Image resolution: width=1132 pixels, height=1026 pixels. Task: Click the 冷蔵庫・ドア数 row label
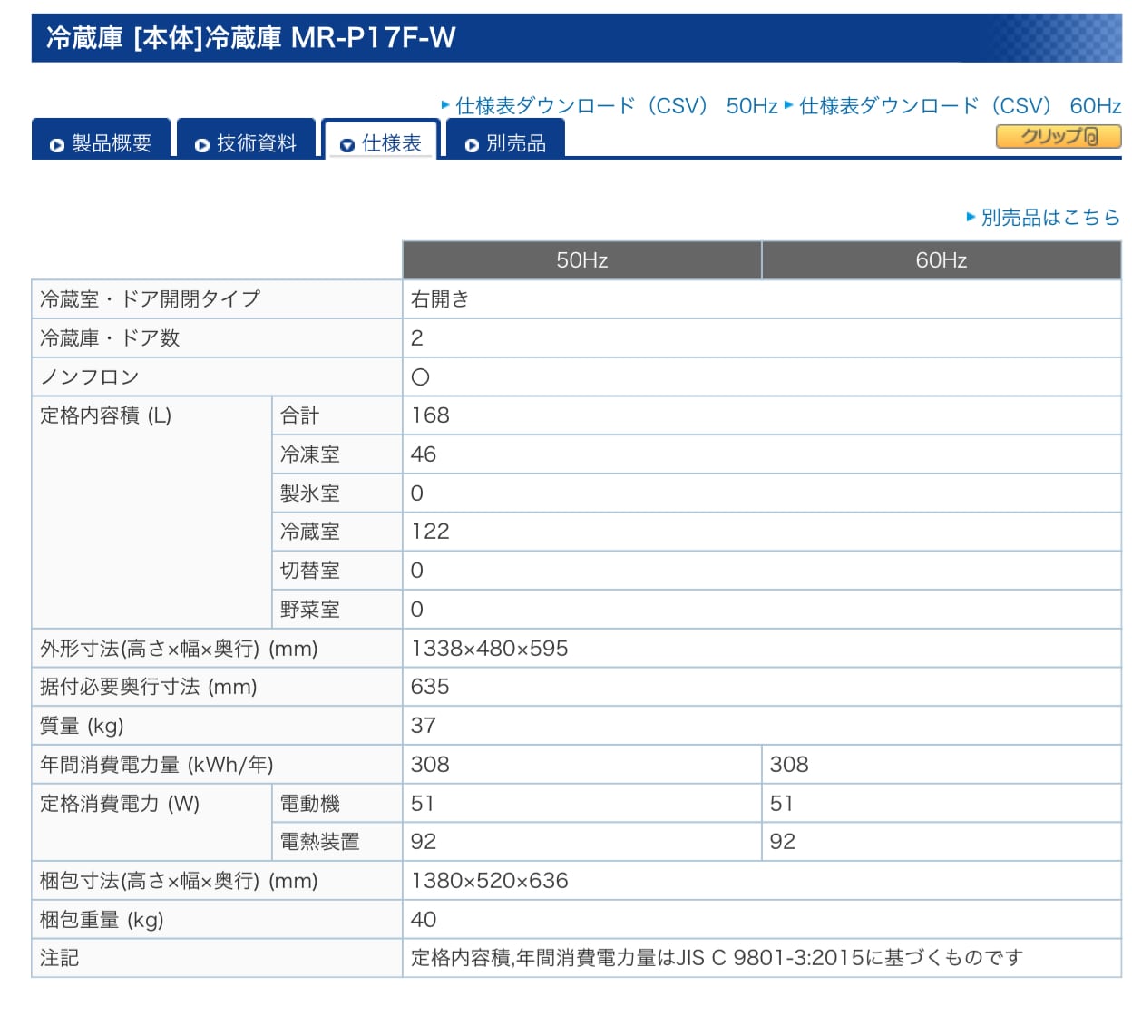point(110,338)
